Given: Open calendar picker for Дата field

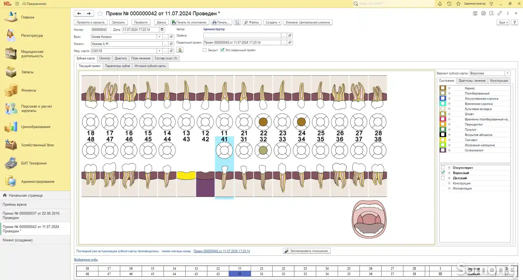Looking at the screenshot, I should tap(162, 29).
